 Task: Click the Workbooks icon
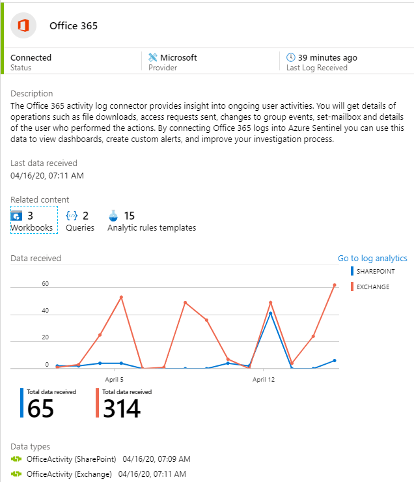click(17, 215)
